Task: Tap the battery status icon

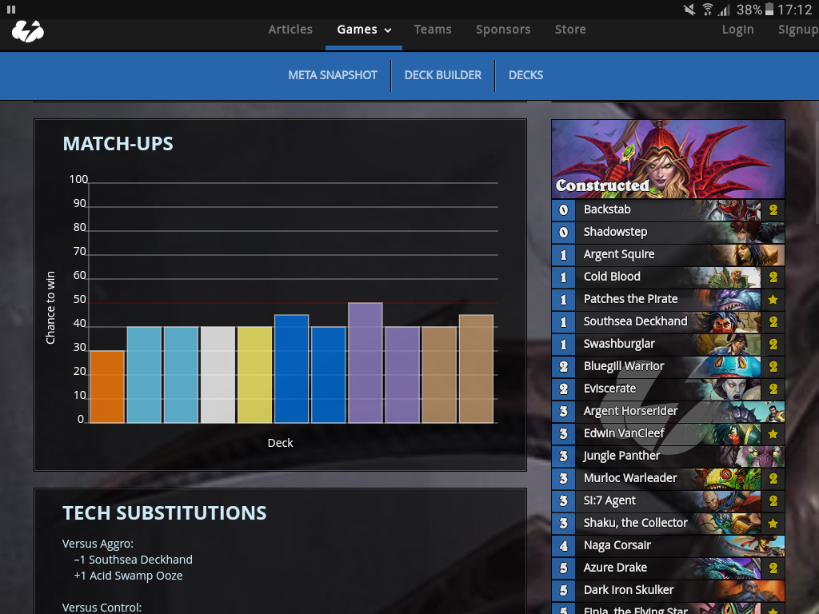Action: pyautogui.click(x=769, y=10)
